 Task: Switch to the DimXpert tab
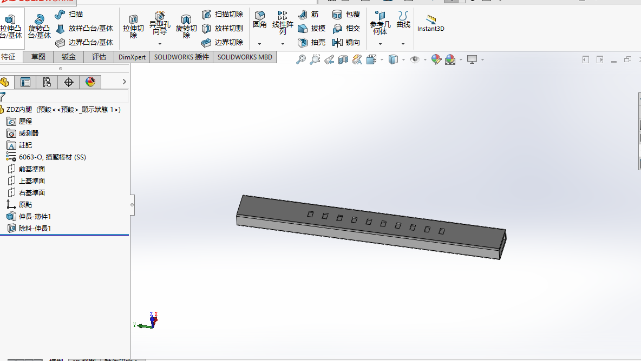132,57
